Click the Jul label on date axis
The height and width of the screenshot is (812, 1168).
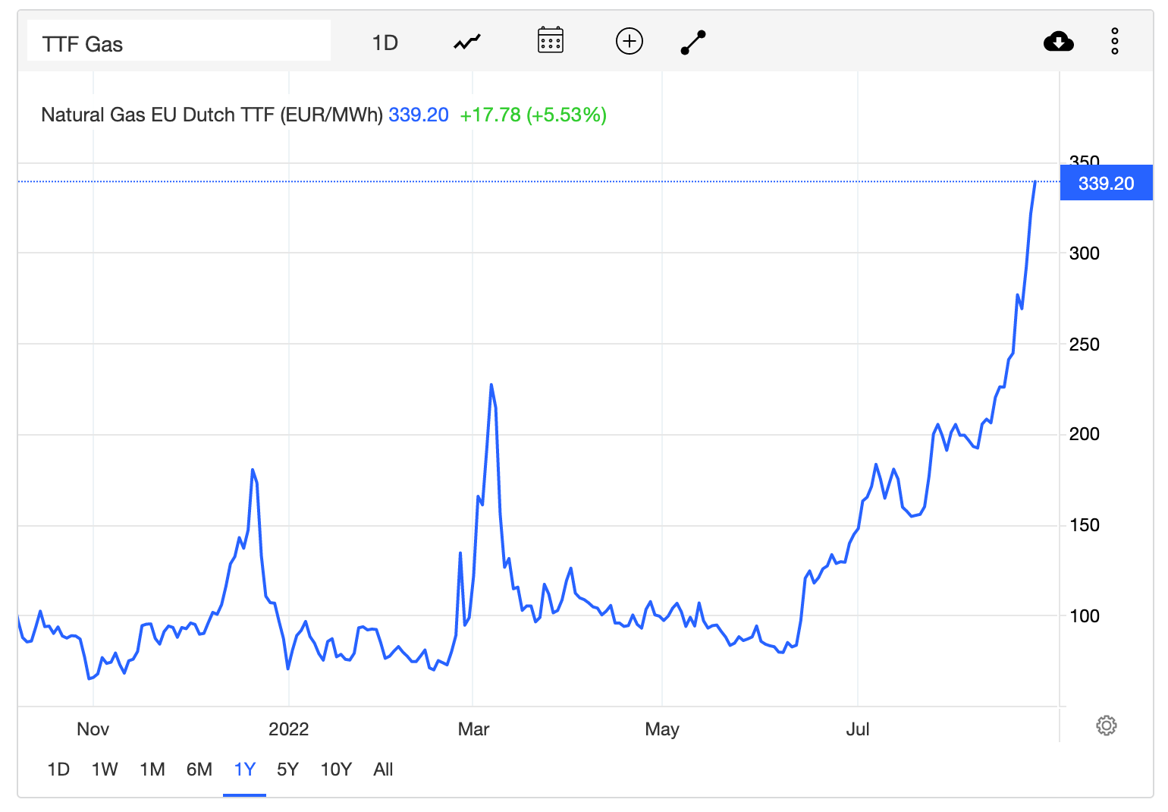tap(858, 729)
